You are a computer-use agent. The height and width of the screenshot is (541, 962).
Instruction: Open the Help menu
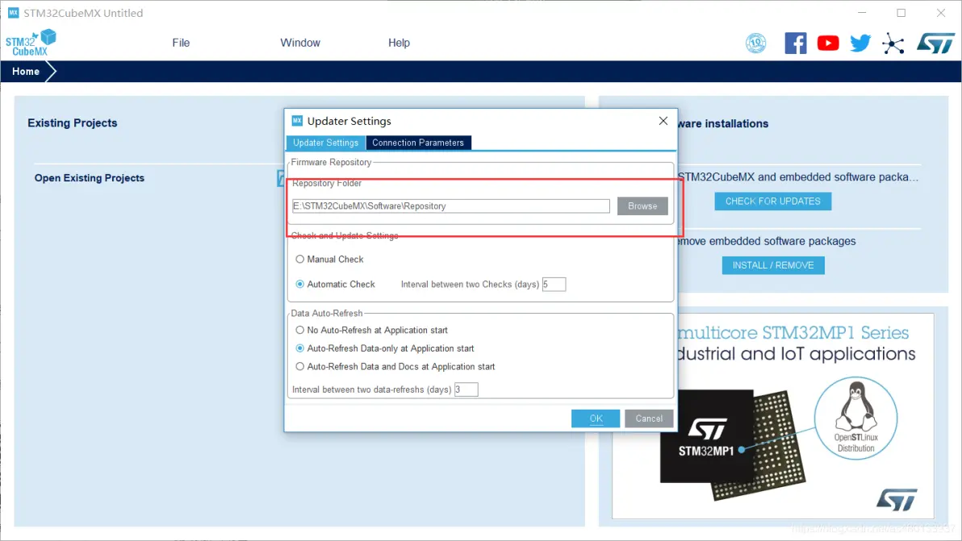coord(399,43)
